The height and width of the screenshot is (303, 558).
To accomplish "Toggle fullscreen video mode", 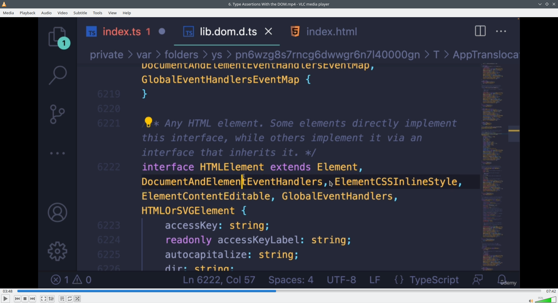I will 43,299.
